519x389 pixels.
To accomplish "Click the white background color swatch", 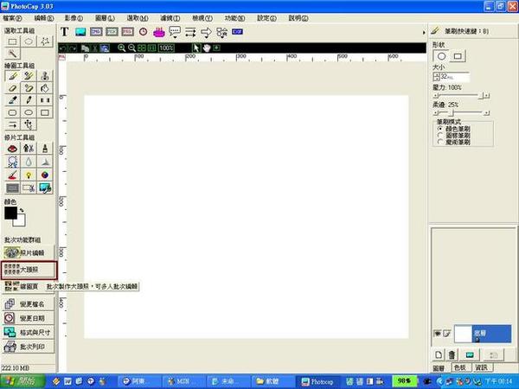I will tap(20, 221).
